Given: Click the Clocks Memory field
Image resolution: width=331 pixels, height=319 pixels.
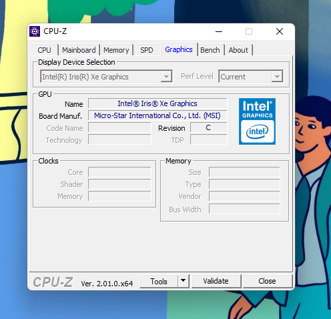Looking at the screenshot, I should (x=119, y=196).
